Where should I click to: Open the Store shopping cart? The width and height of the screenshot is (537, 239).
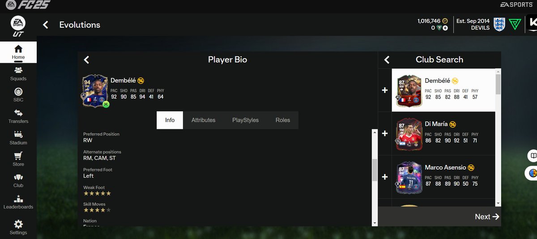tap(18, 159)
